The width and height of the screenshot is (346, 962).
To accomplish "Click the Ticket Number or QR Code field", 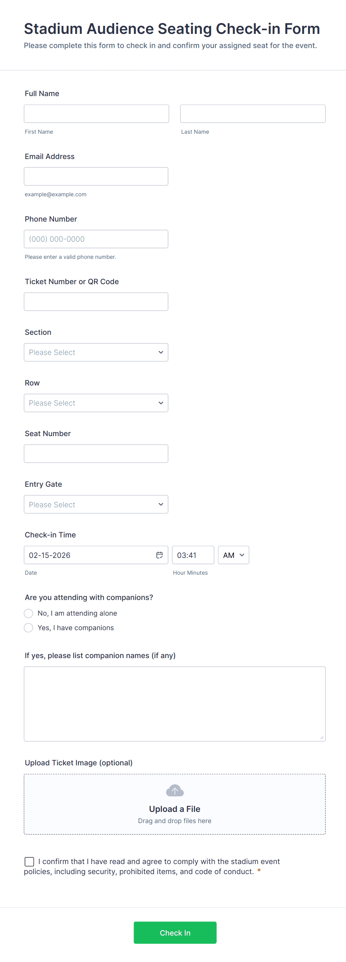I will coord(96,302).
